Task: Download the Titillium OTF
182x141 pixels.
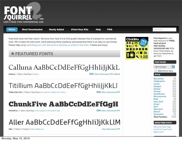Action: pos(113,92)
